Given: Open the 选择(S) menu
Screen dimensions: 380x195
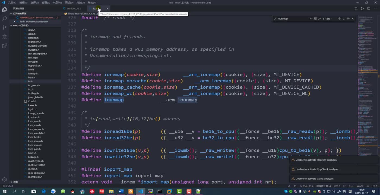Looking at the screenshot, I should tap(34, 2).
